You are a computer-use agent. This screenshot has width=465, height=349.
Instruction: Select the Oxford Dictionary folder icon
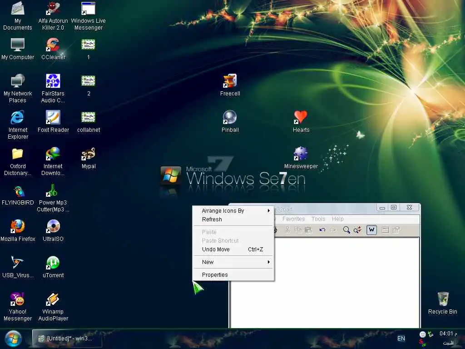[x=18, y=161]
